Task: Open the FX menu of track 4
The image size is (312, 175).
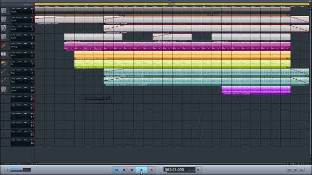Action: coord(32,35)
